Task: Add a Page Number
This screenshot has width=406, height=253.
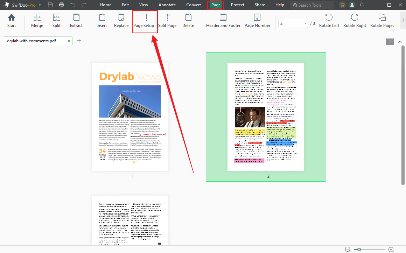Action: click(x=257, y=21)
